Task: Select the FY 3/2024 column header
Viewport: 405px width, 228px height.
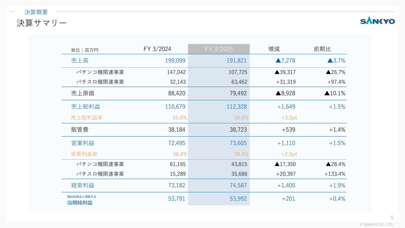Action: 157,49
